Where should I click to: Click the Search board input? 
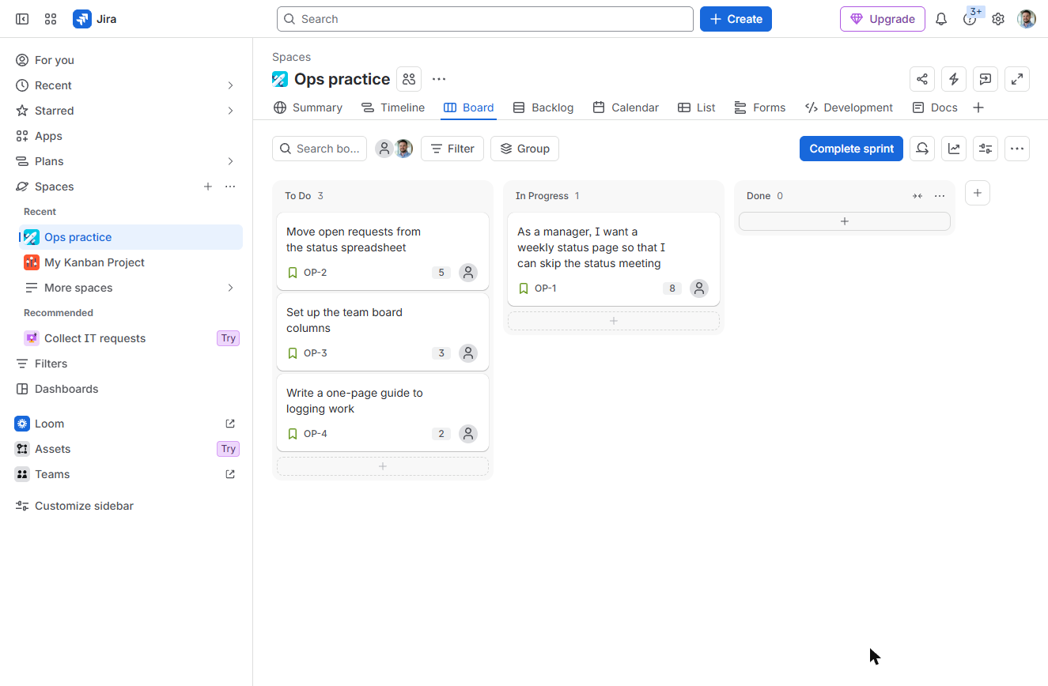click(320, 149)
